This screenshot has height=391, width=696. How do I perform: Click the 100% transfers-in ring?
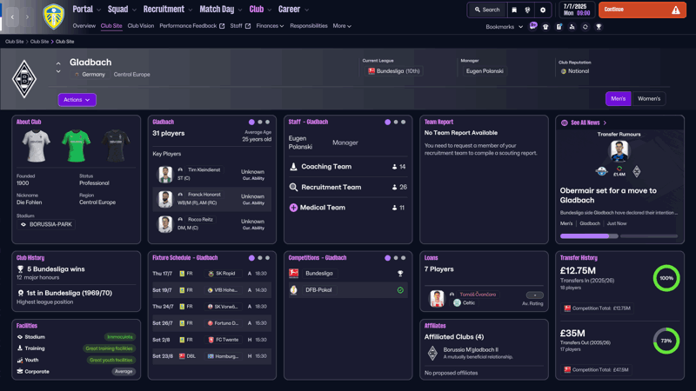666,278
